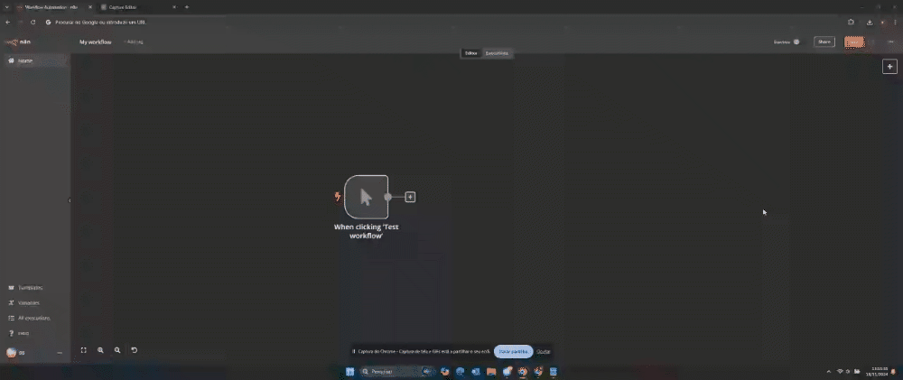Reset the canvas zoom level
The width and height of the screenshot is (903, 380).
[x=135, y=350]
